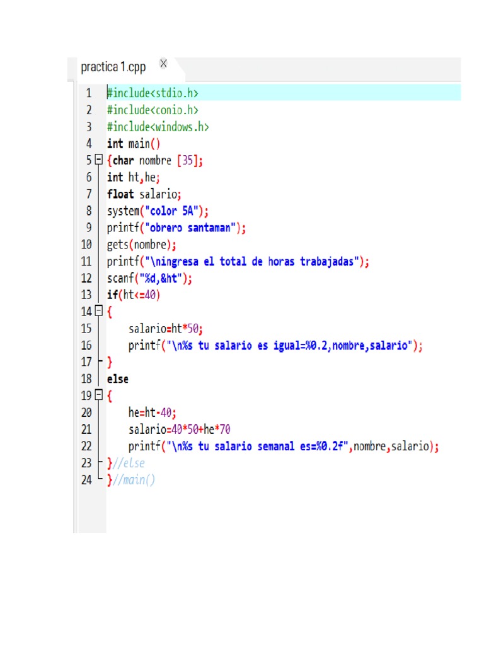This screenshot has height=646, width=484.
Task: Collapse the main function fold at line 5
Action: [99, 160]
